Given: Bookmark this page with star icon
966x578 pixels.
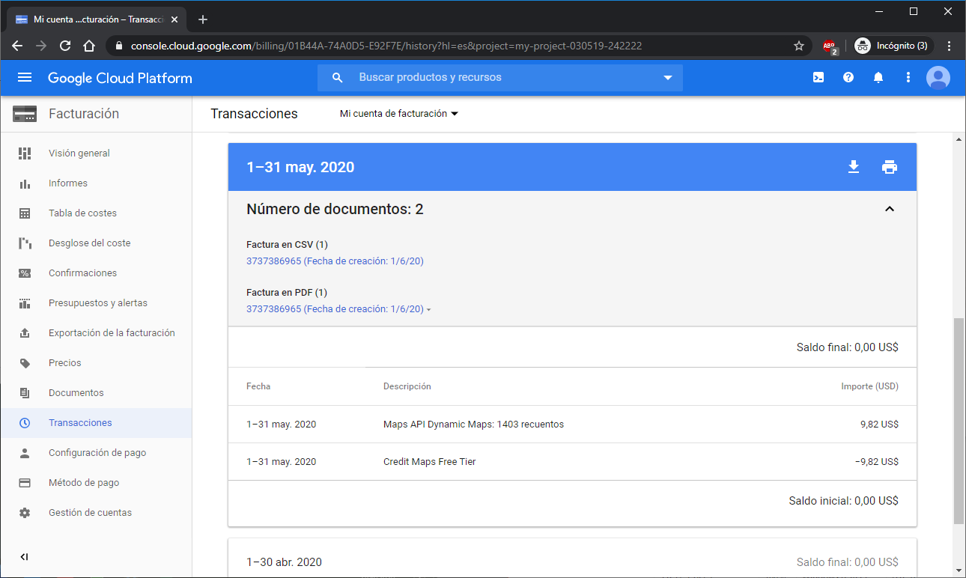Looking at the screenshot, I should [799, 46].
